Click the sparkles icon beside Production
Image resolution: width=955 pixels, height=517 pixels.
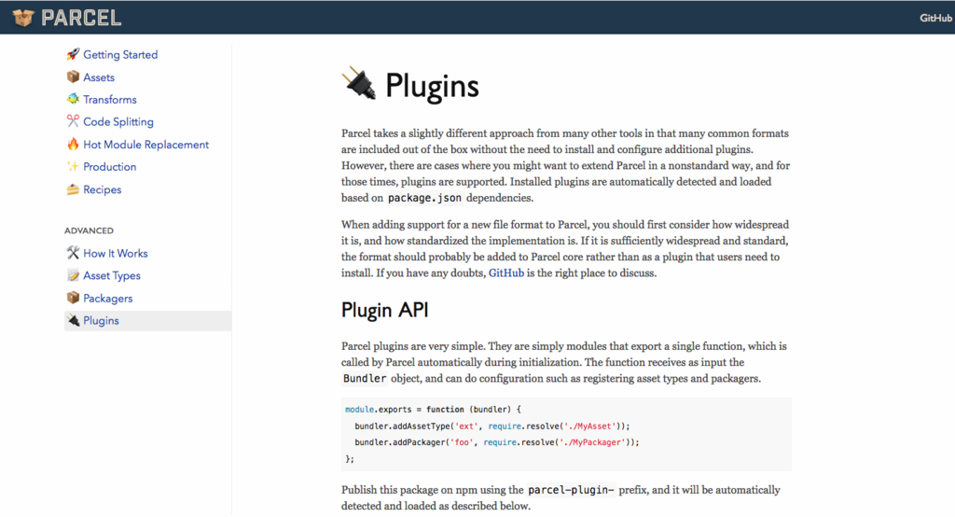click(x=73, y=166)
